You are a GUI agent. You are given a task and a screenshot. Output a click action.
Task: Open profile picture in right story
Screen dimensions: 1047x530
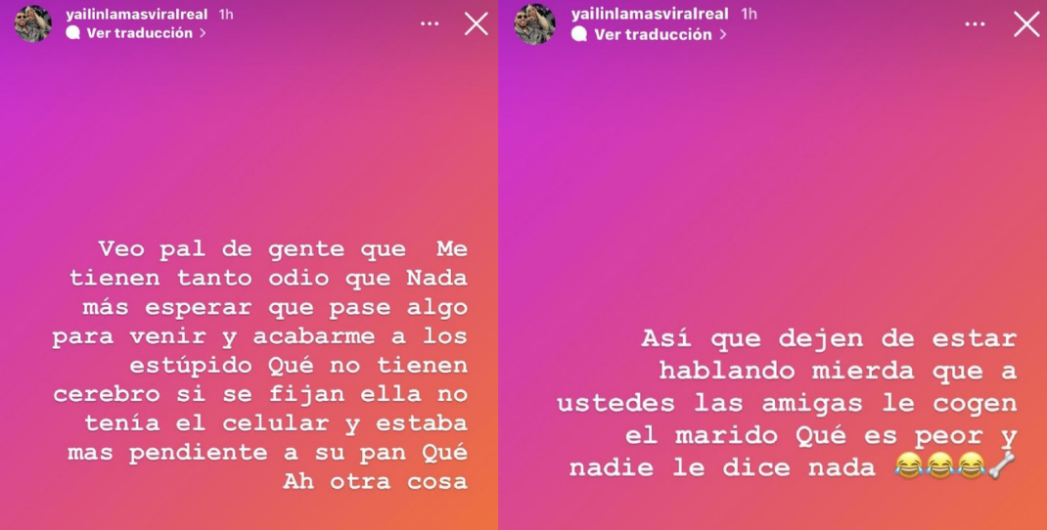coord(535,24)
